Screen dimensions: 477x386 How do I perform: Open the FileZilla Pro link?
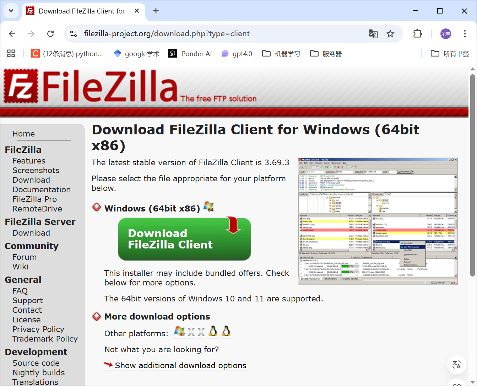coord(34,199)
